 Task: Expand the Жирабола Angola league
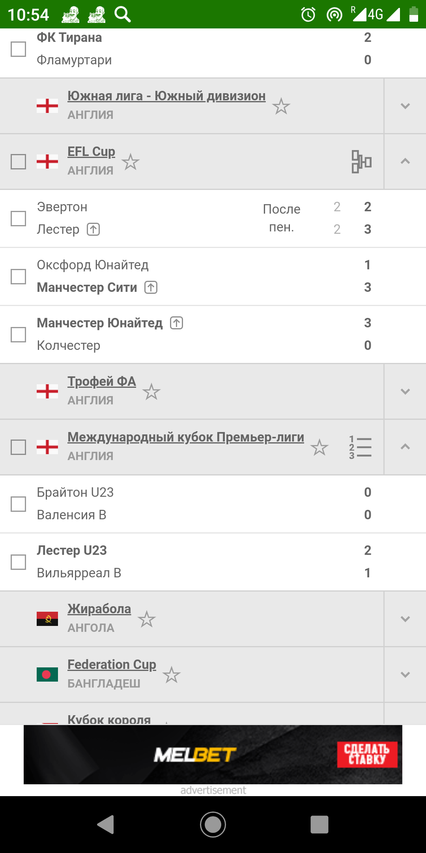point(405,619)
